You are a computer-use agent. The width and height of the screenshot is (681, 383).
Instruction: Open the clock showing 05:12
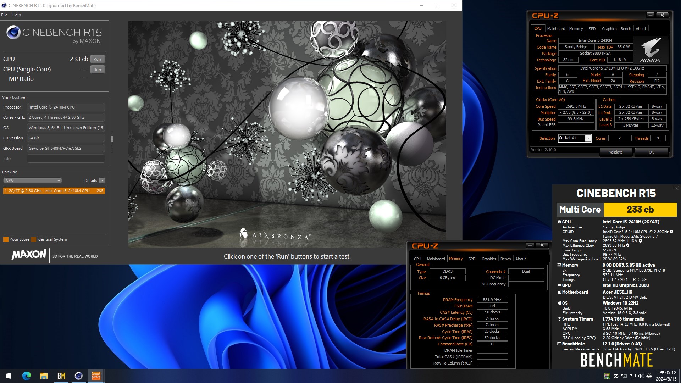click(x=666, y=376)
